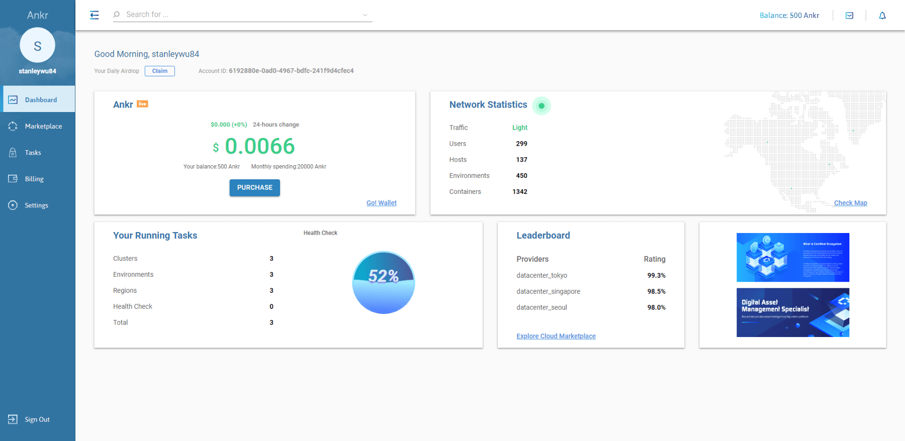Follow the Go! Wallet link

tap(381, 203)
